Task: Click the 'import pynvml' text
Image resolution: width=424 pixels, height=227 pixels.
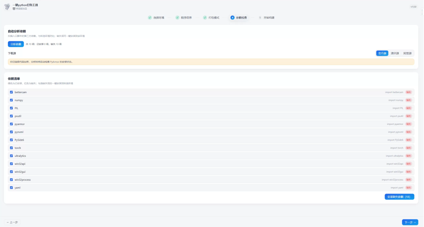Action: (x=395, y=132)
